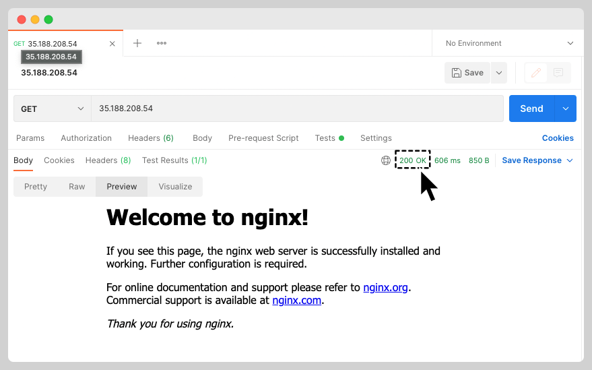
Task: Follow the nginx.com link
Action: tap(297, 301)
